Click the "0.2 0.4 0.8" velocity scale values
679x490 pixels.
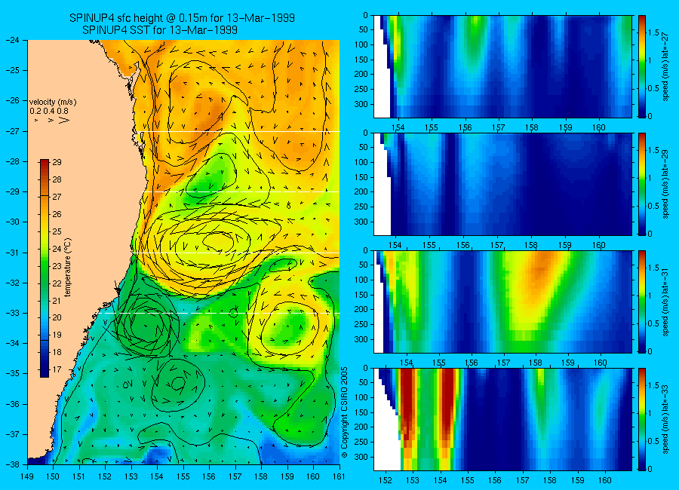coord(49,112)
